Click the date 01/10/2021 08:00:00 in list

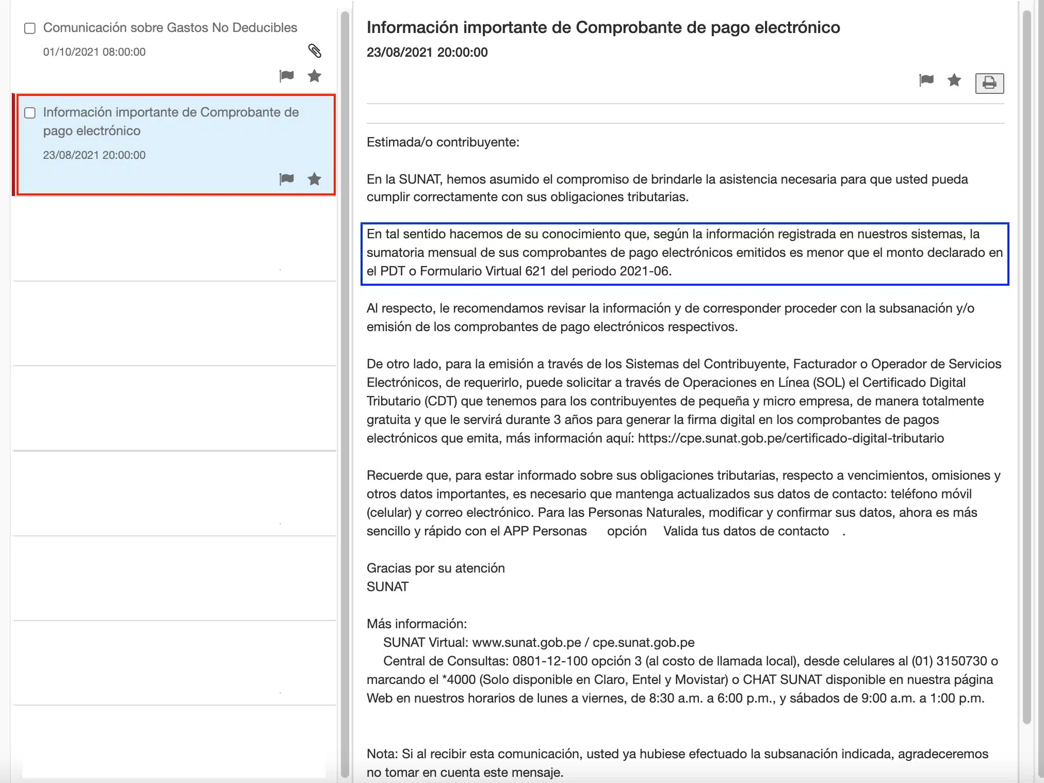click(94, 52)
